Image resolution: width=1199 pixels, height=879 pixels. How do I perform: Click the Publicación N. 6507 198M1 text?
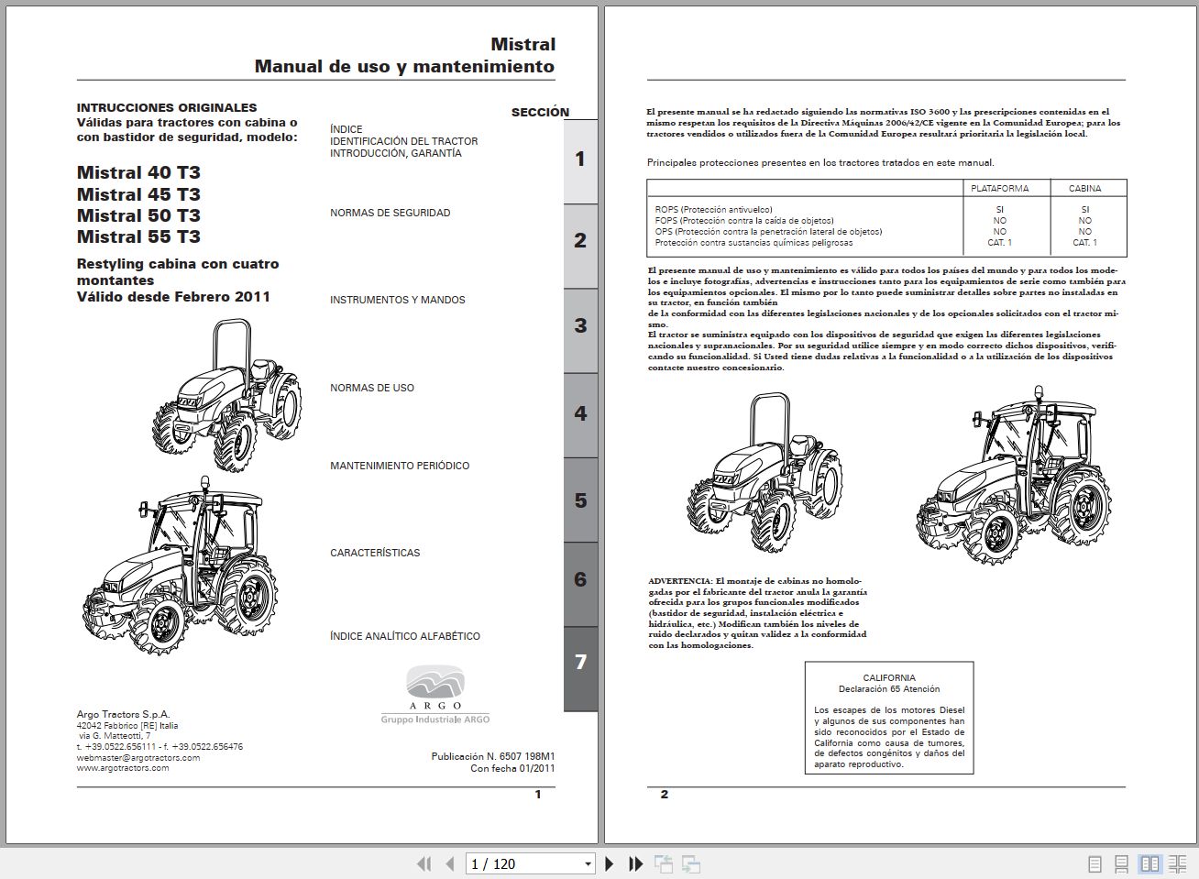pyautogui.click(x=493, y=757)
